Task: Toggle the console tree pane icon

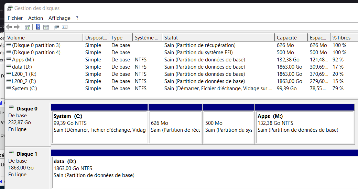Action: (x=28, y=27)
